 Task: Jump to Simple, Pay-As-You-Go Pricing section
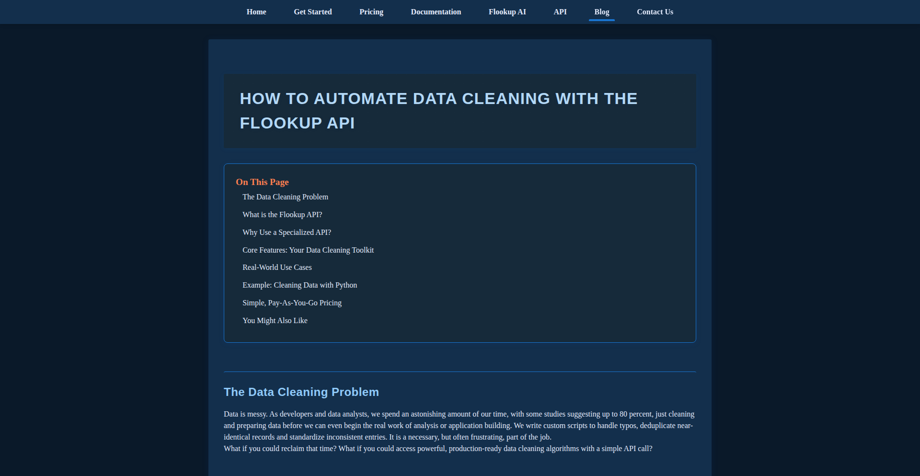292,303
